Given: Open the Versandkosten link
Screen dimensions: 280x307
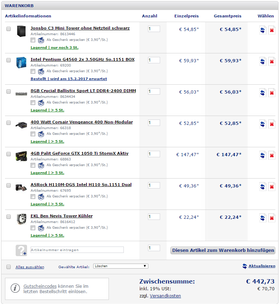Looking at the screenshot, I should coord(165,296).
